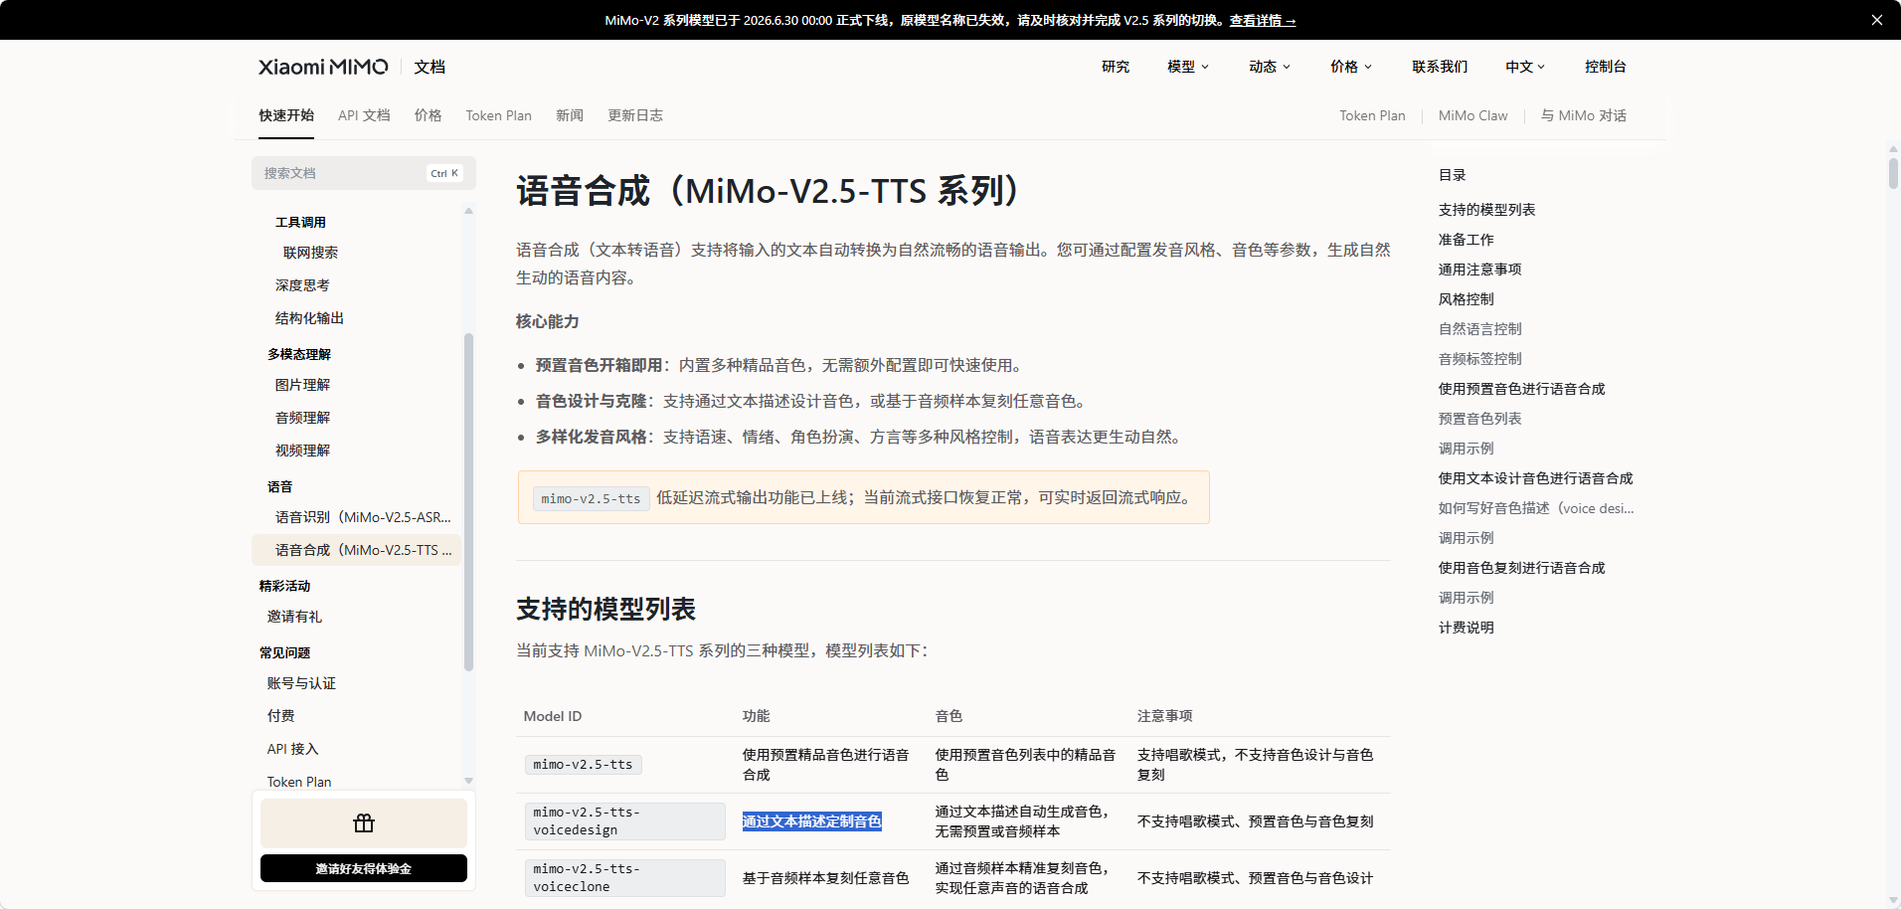Click the highlighted 通过文本描述定制音色 text
Image resolution: width=1901 pixels, height=909 pixels.
811,821
